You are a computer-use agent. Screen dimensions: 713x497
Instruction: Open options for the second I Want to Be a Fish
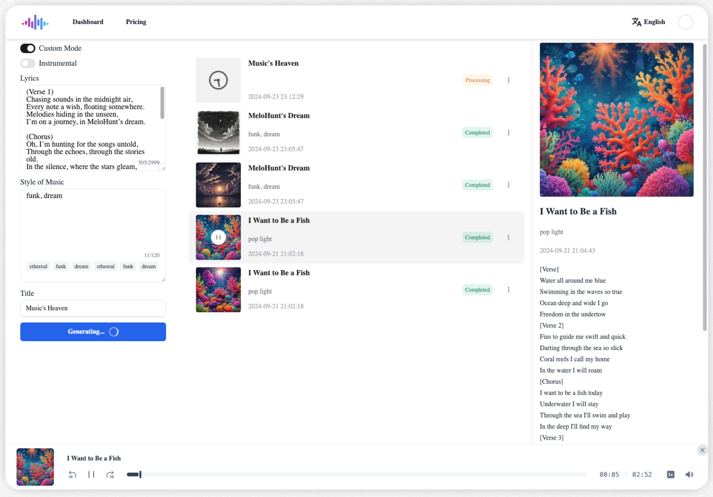coord(508,290)
